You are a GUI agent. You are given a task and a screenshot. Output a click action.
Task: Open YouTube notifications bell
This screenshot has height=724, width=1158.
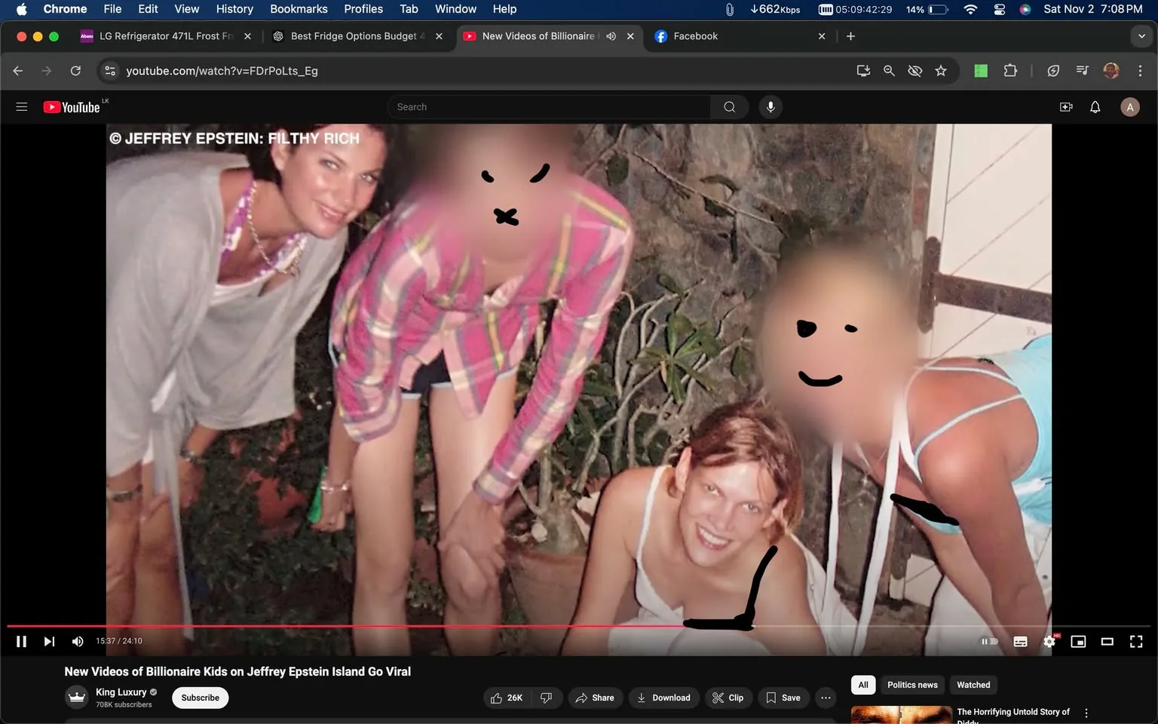coord(1094,106)
